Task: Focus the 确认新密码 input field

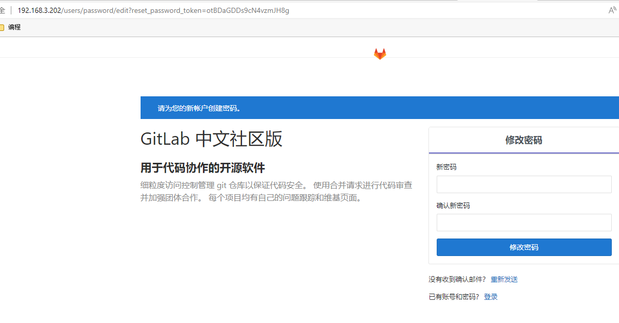Action: click(524, 223)
